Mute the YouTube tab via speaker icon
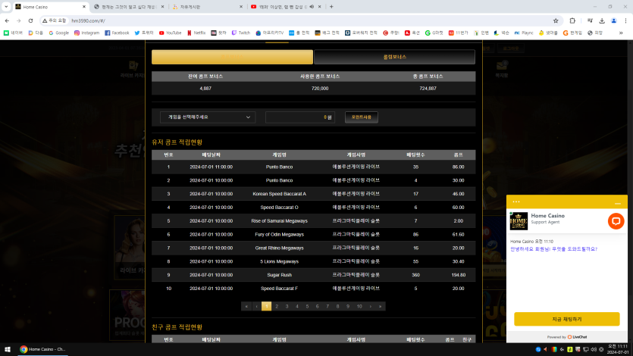The height and width of the screenshot is (356, 633). (x=312, y=7)
